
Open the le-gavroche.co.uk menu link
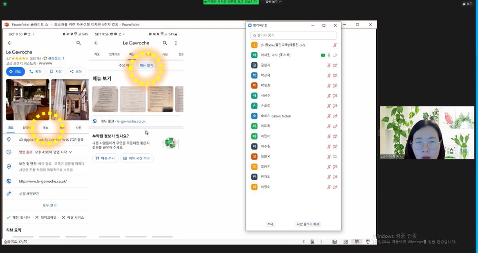pyautogui.click(x=131, y=121)
